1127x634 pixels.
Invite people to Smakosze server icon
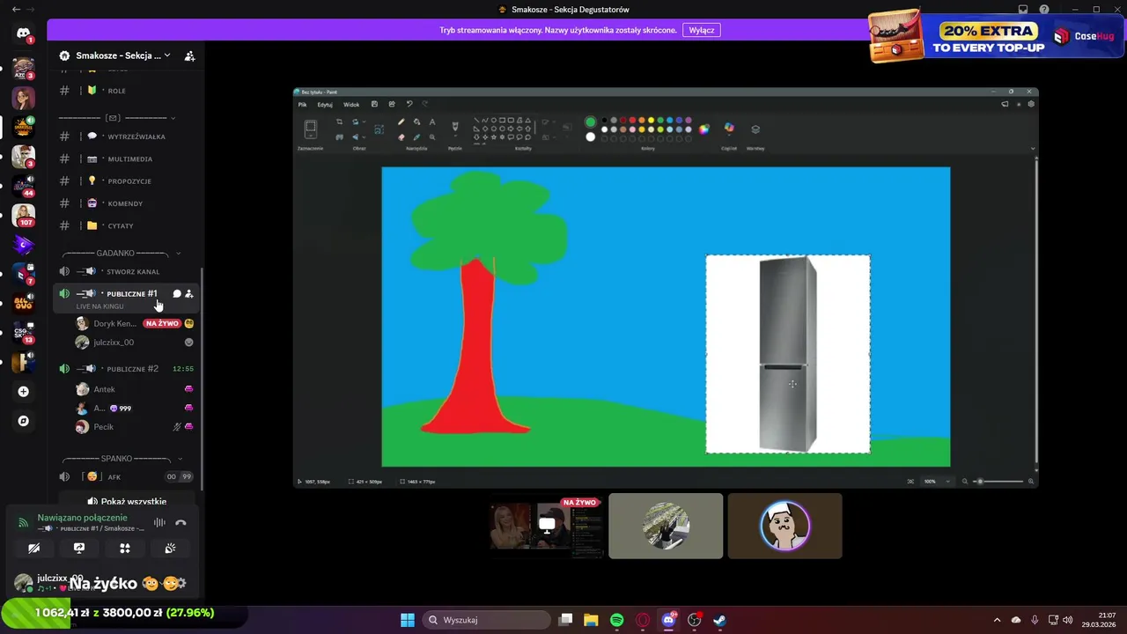click(189, 55)
